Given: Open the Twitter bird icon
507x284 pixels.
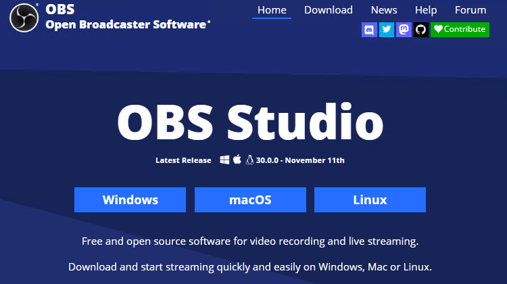Looking at the screenshot, I should tap(387, 30).
